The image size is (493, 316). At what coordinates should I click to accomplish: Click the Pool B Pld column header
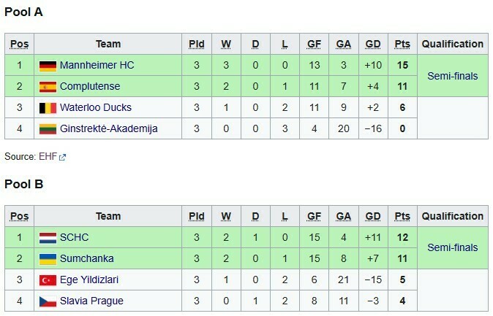pos(197,217)
